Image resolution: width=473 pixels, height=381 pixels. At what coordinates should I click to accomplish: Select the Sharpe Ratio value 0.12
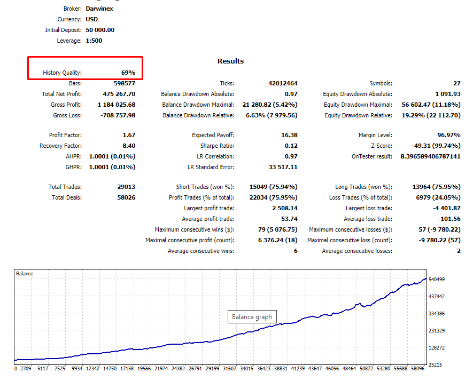coord(291,146)
